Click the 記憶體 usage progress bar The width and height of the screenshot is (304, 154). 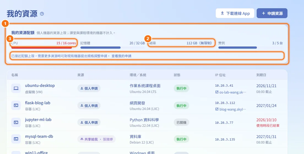pyautogui.click(x=112, y=48)
